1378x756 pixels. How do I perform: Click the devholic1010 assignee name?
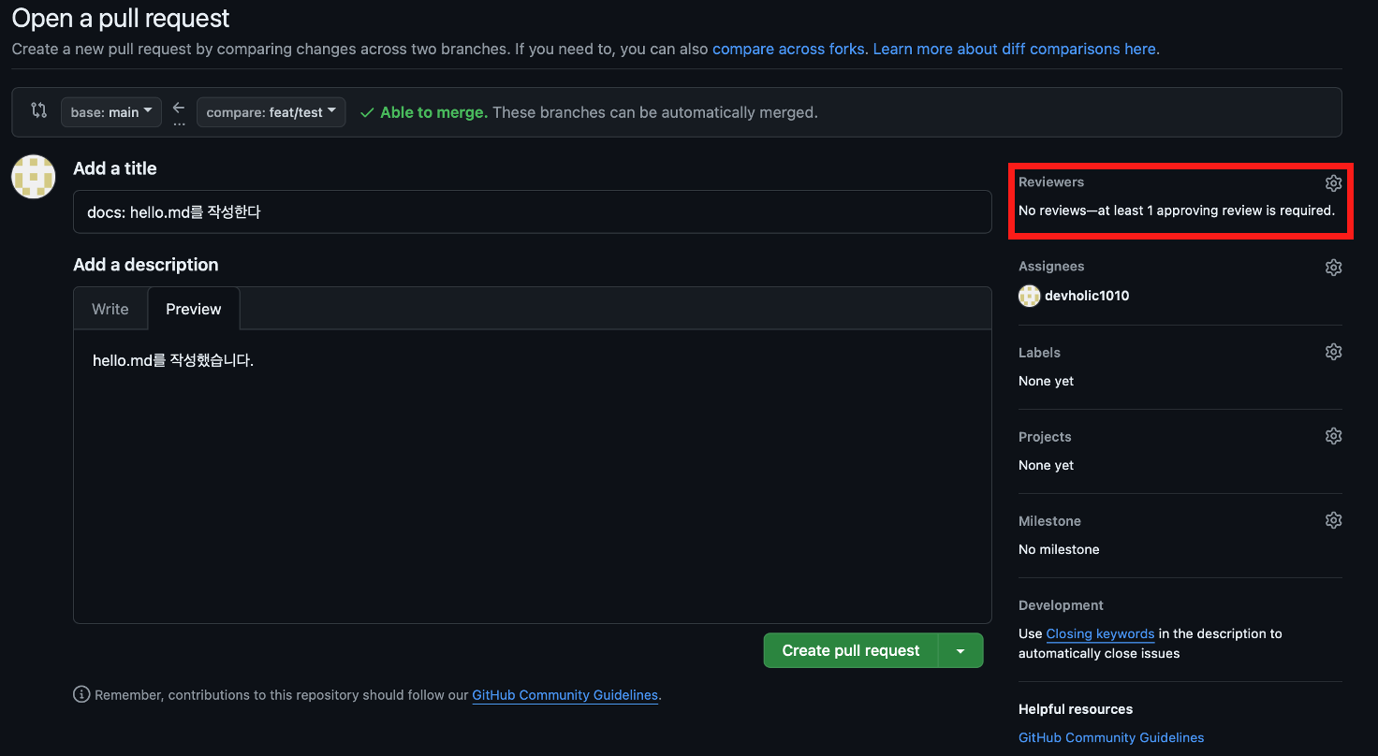point(1087,296)
